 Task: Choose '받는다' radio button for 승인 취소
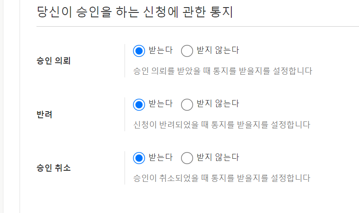[139, 158]
